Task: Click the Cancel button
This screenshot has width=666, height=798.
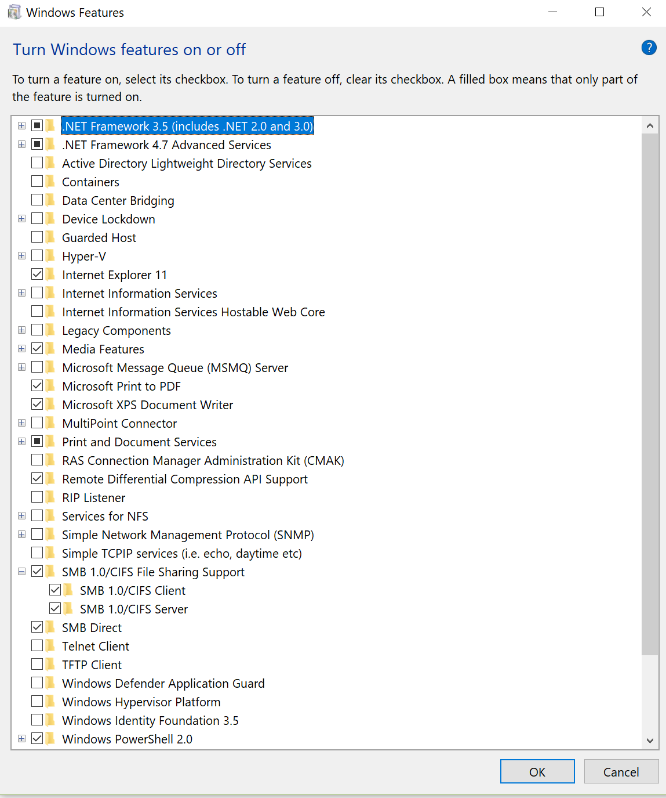Action: 621,771
